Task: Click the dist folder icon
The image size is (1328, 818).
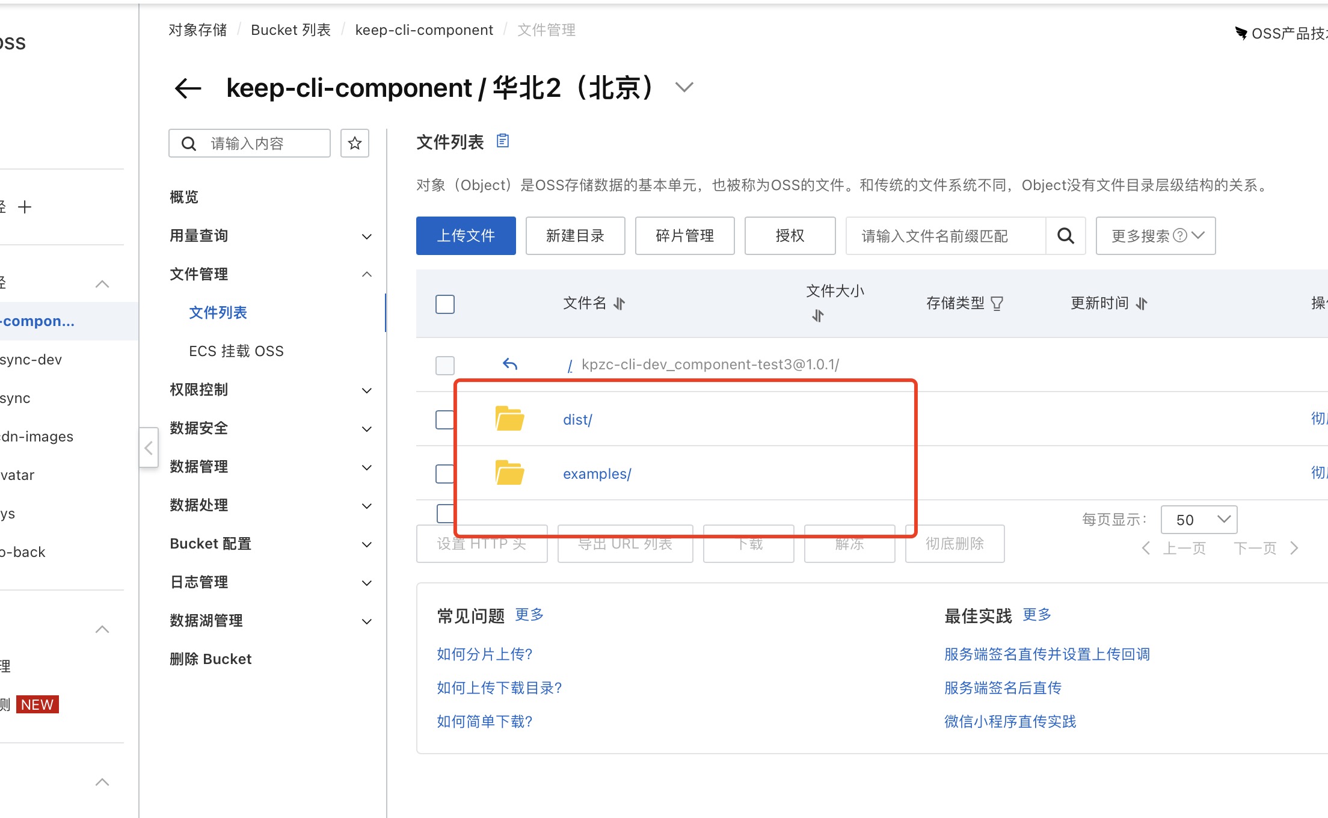Action: (509, 419)
